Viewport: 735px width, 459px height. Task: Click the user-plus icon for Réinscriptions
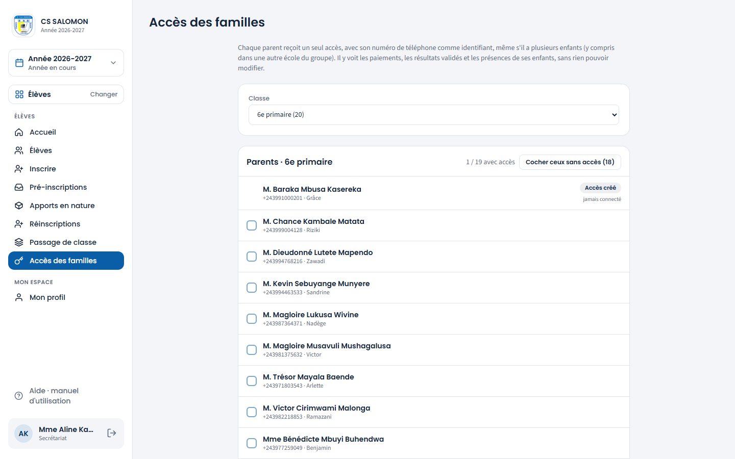(19, 224)
